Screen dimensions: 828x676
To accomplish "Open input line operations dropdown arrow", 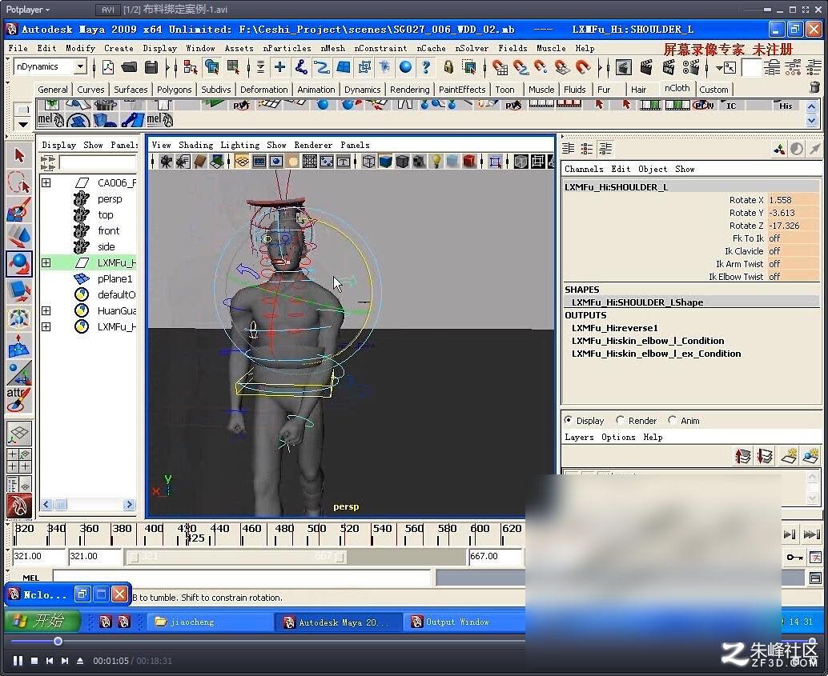I will 719,67.
